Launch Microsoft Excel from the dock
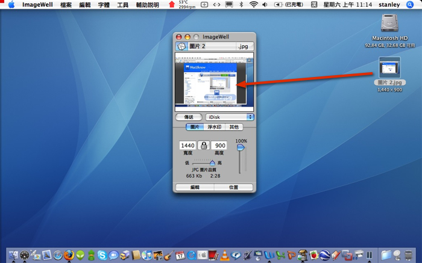The image size is (422, 263). coord(280,255)
